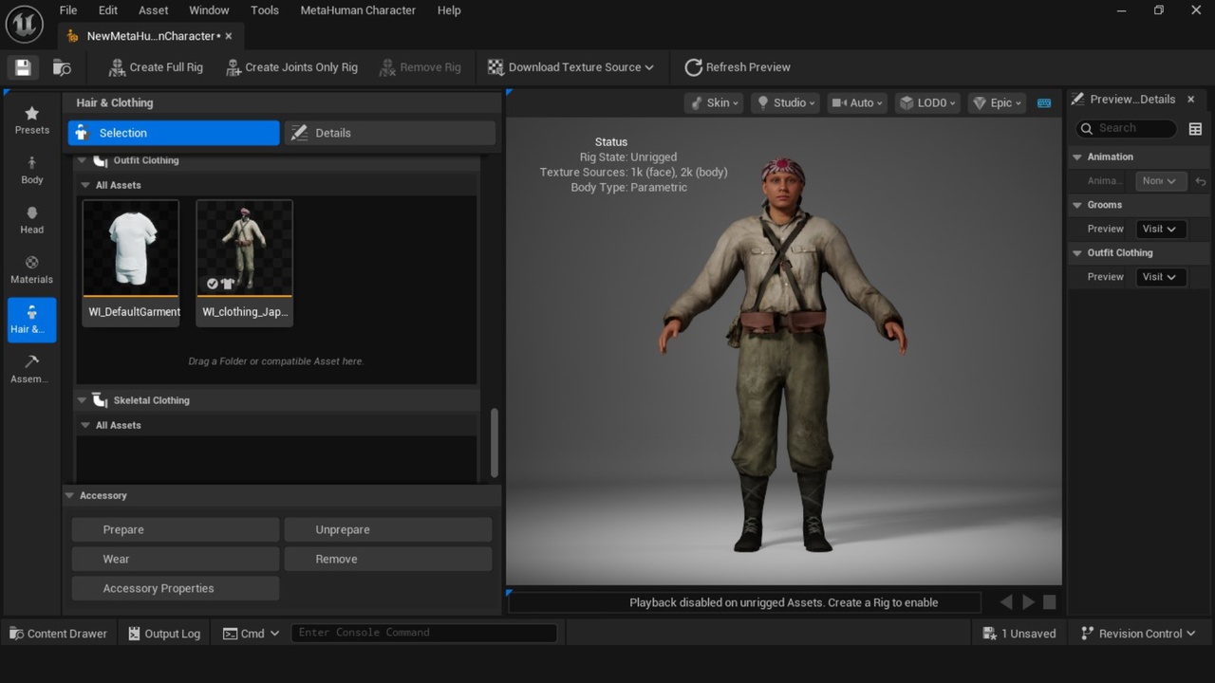Screen dimensions: 1215x683
Task: Browse to the asset in Content Browser with the folder-search icon
Action: pyautogui.click(x=62, y=67)
